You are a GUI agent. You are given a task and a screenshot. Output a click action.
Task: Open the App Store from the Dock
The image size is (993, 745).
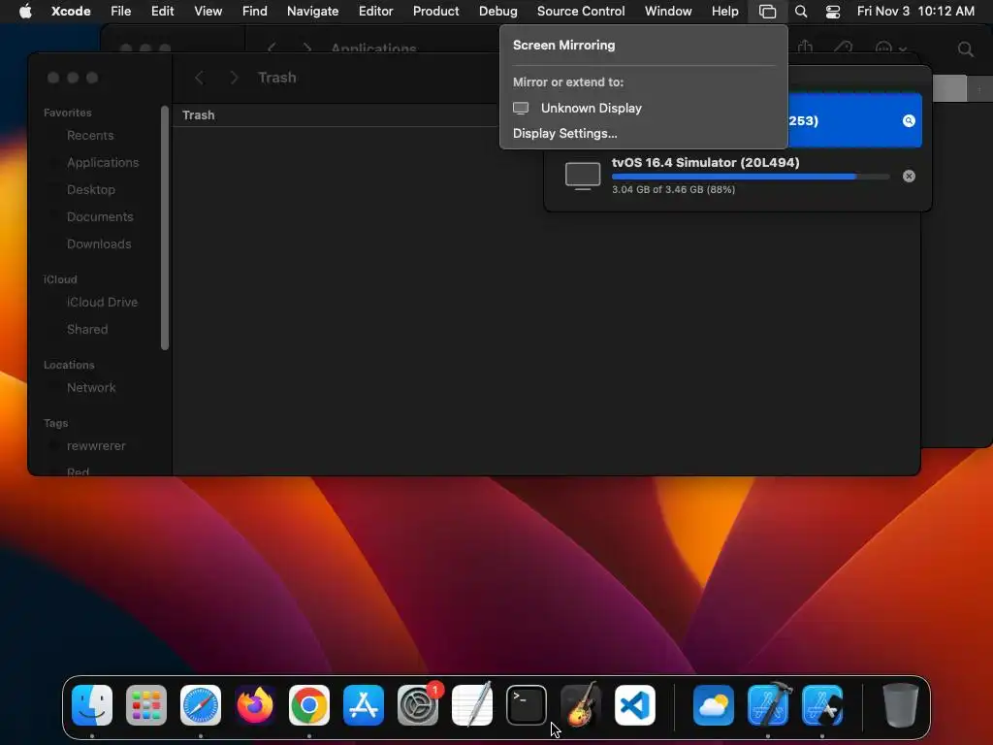(x=364, y=705)
